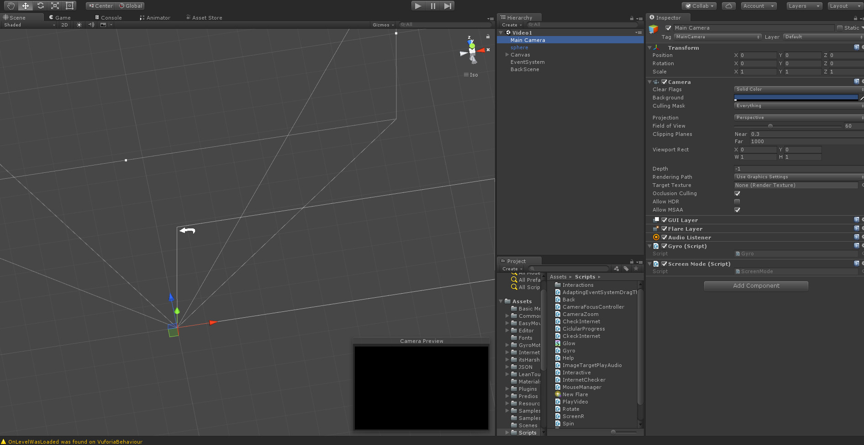The image size is (864, 445).
Task: Select the Rotate tool in toolbar
Action: pos(40,6)
